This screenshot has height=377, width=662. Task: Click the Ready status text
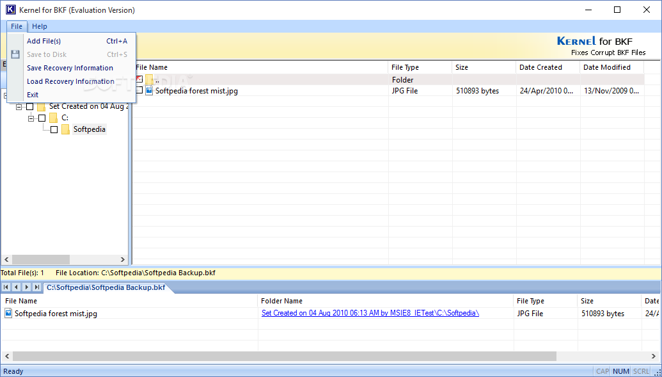click(x=13, y=371)
